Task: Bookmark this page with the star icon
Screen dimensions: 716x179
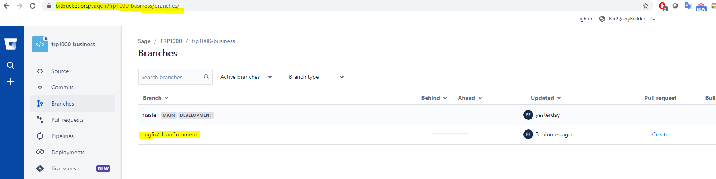Action: tap(646, 6)
